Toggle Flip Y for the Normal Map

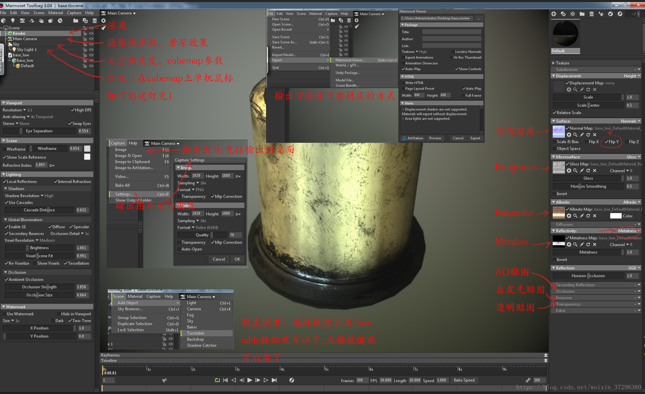(x=612, y=142)
